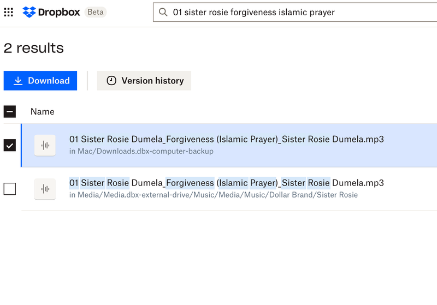
Task: Click audio file icon of Media/Music result
Action: pyautogui.click(x=45, y=189)
